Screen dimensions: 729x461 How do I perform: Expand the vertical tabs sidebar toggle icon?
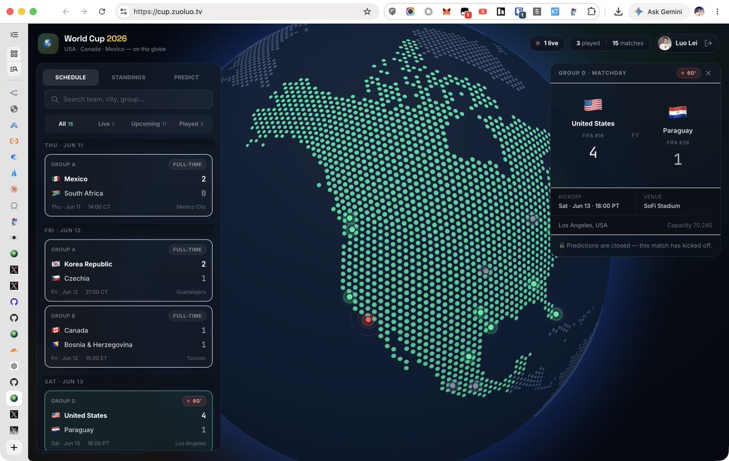tap(14, 35)
